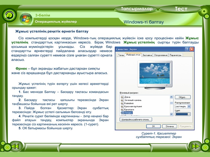Viewport: 210px width, 157px height.
Task: Open the Расположение dropdown showing растянуть
Action: pos(183,106)
